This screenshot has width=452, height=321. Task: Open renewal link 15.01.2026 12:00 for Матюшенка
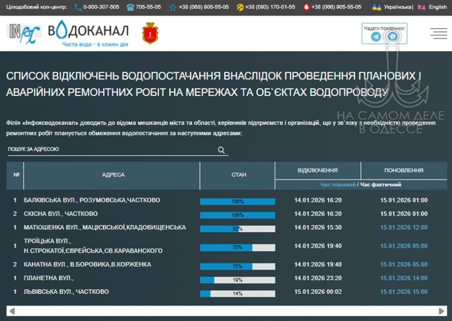[404, 228]
